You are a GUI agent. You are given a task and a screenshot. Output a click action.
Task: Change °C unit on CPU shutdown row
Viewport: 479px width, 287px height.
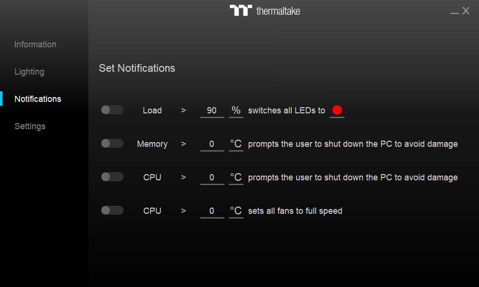(236, 178)
